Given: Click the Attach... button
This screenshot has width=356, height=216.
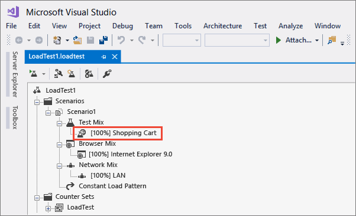Looking at the screenshot, I should [x=298, y=40].
